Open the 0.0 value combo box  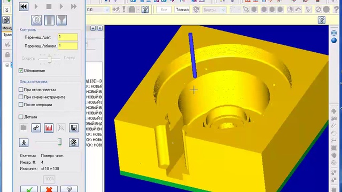coord(98,10)
